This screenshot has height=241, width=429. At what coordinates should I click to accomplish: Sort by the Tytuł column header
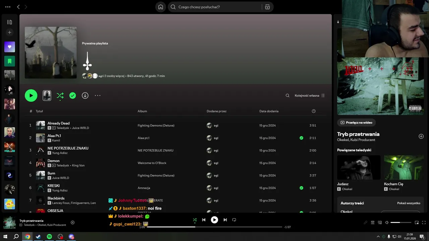[x=39, y=111]
